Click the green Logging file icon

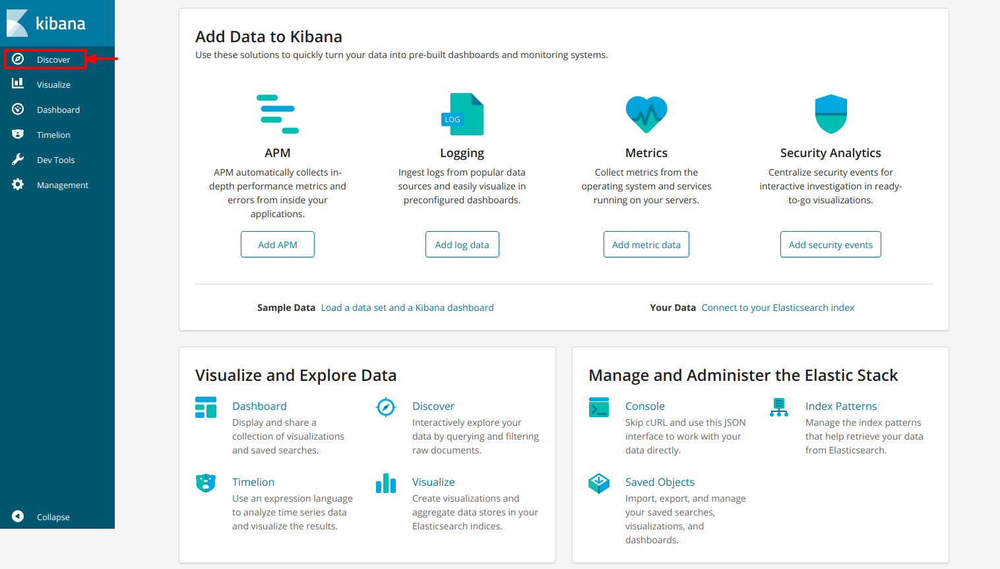[x=462, y=114]
